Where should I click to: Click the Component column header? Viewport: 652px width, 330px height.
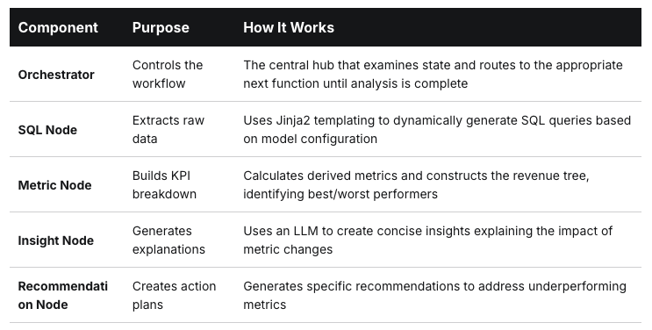pyautogui.click(x=58, y=27)
